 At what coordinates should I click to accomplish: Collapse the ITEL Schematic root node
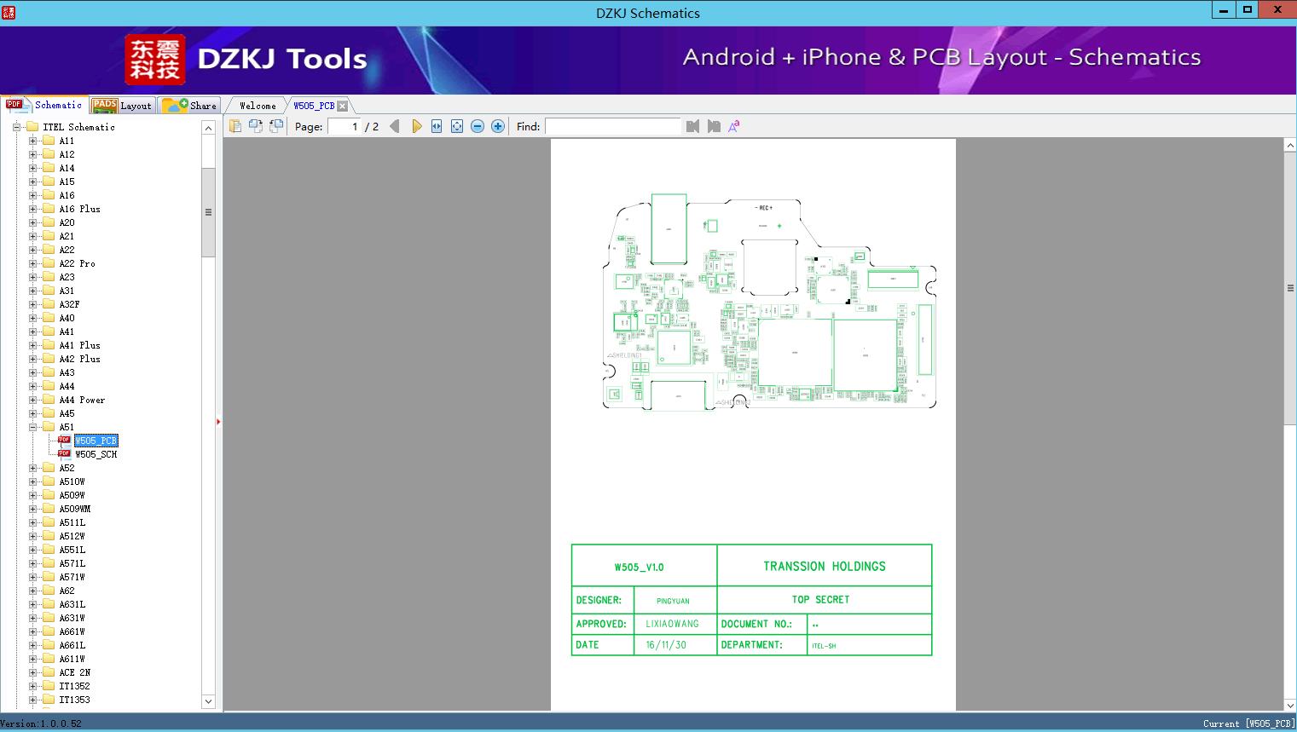pos(16,127)
